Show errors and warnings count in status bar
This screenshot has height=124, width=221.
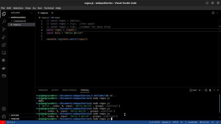[x=11, y=122]
